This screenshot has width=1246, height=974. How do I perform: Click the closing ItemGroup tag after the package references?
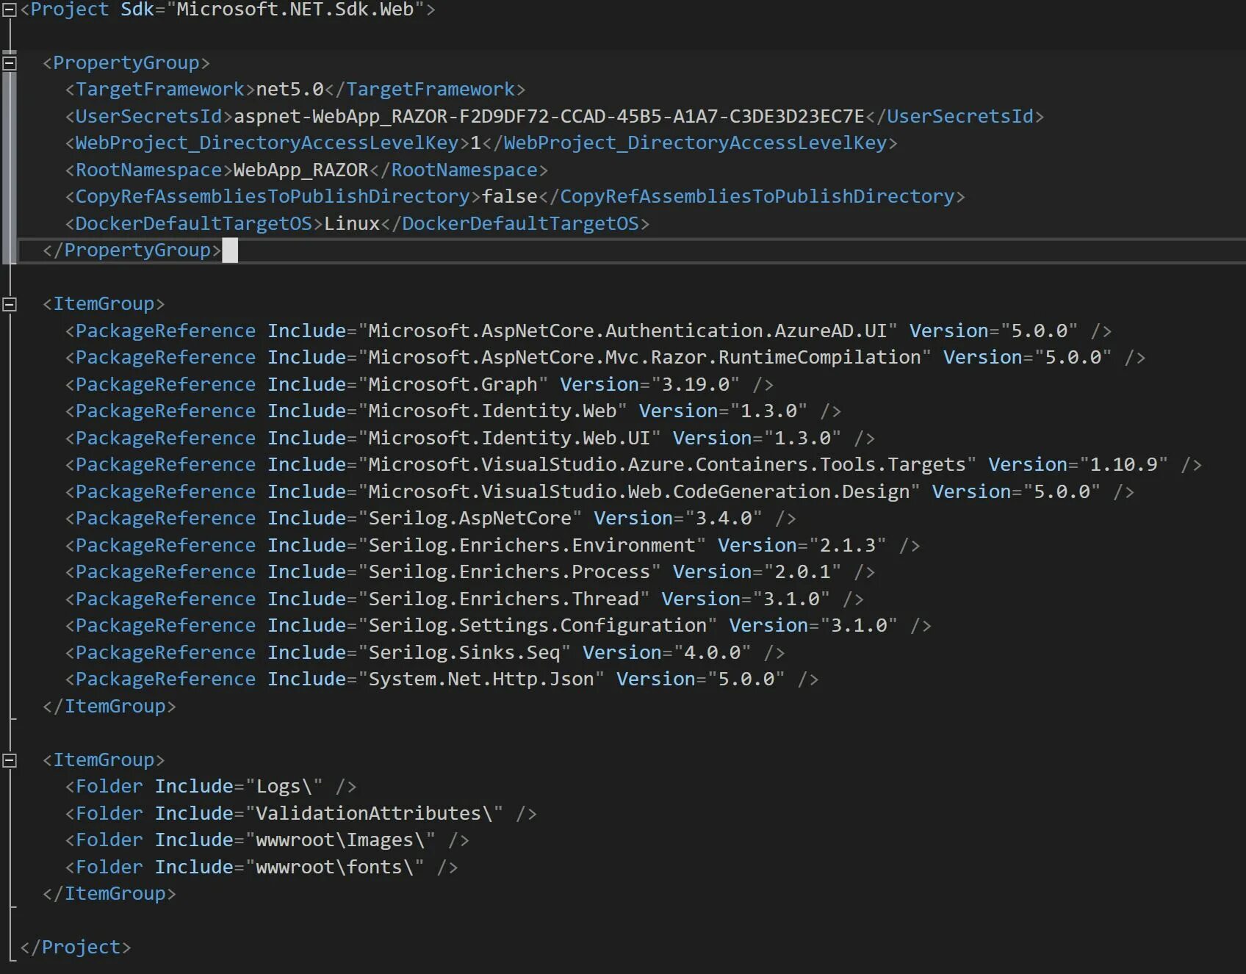(x=109, y=706)
